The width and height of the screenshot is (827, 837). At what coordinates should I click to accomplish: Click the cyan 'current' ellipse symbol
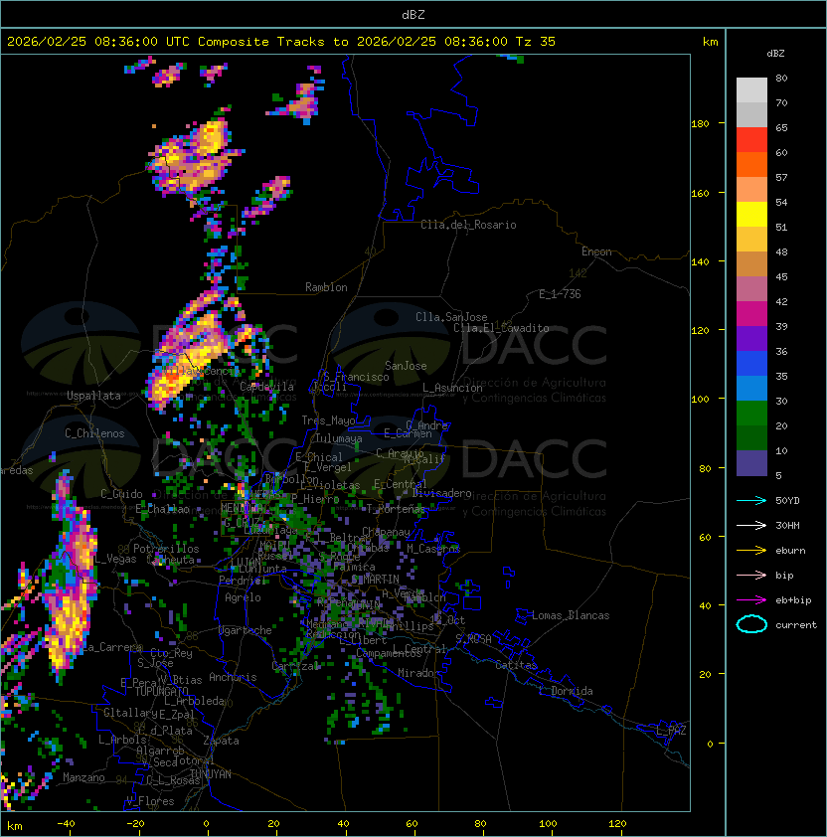(x=751, y=624)
